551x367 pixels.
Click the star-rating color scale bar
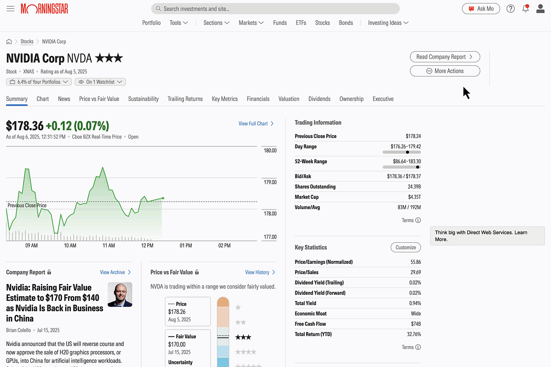[x=223, y=332]
